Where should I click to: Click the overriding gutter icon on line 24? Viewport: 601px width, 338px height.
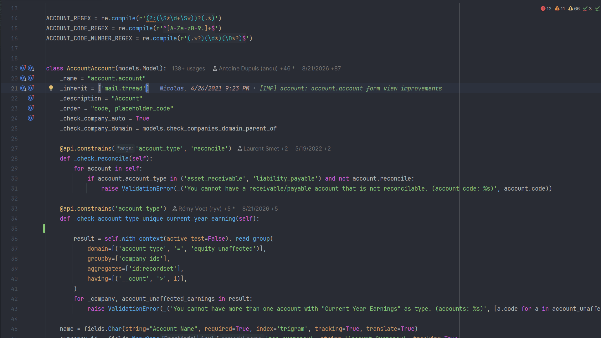click(x=31, y=118)
